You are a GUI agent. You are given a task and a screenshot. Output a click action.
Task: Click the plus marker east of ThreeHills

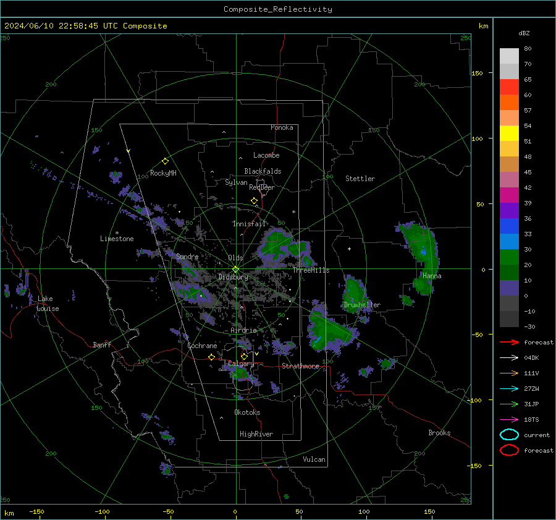[x=349, y=249]
